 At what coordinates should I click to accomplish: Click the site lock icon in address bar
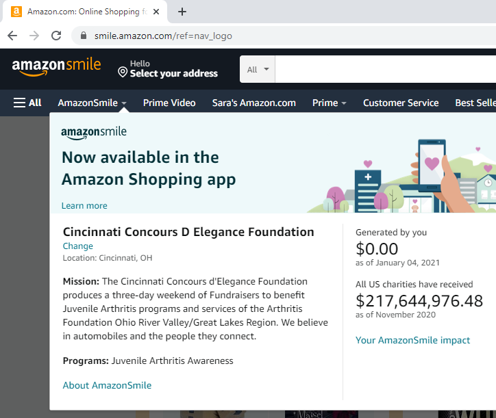pos(84,36)
